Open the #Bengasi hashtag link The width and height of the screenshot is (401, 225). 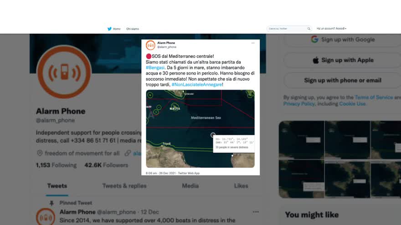155,68
